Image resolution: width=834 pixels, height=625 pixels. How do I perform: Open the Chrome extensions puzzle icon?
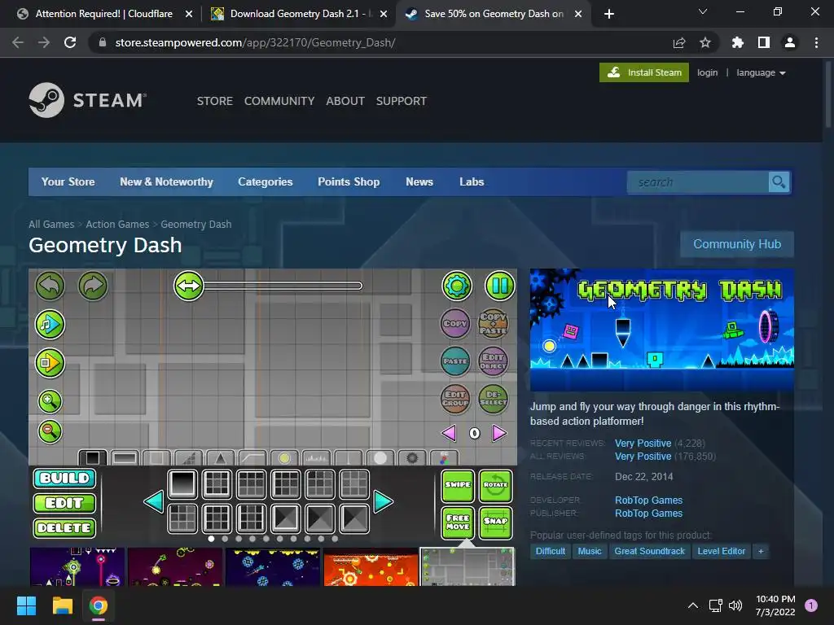pos(738,42)
